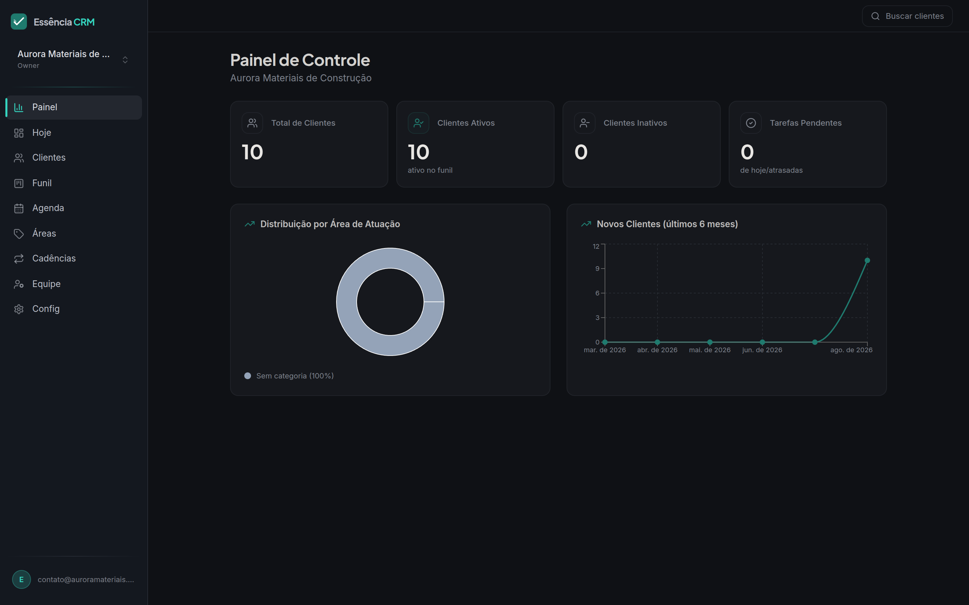
Task: Open Config settings page
Action: (x=74, y=309)
